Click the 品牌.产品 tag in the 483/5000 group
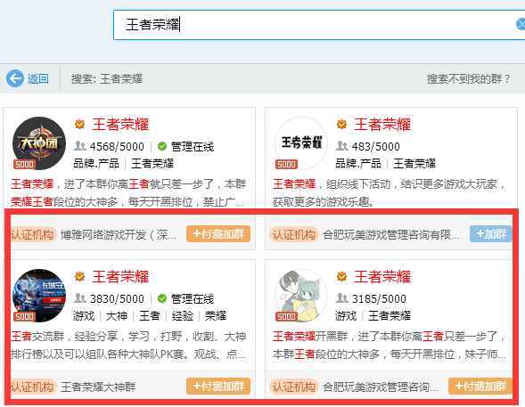The width and height of the screenshot is (525, 407). pyautogui.click(x=358, y=164)
